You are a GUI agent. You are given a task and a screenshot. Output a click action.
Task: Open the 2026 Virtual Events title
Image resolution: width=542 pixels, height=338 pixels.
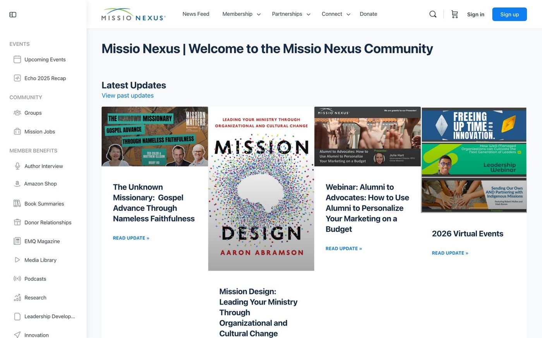point(468,234)
